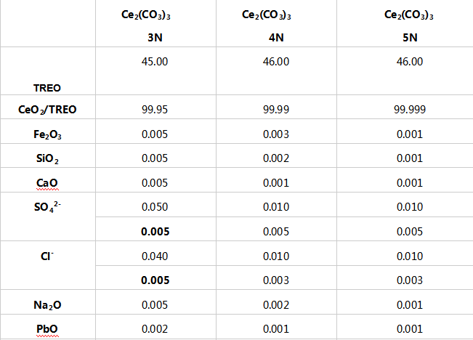Click the 45.00 TREO value cell
473x340 pixels.
pos(155,62)
